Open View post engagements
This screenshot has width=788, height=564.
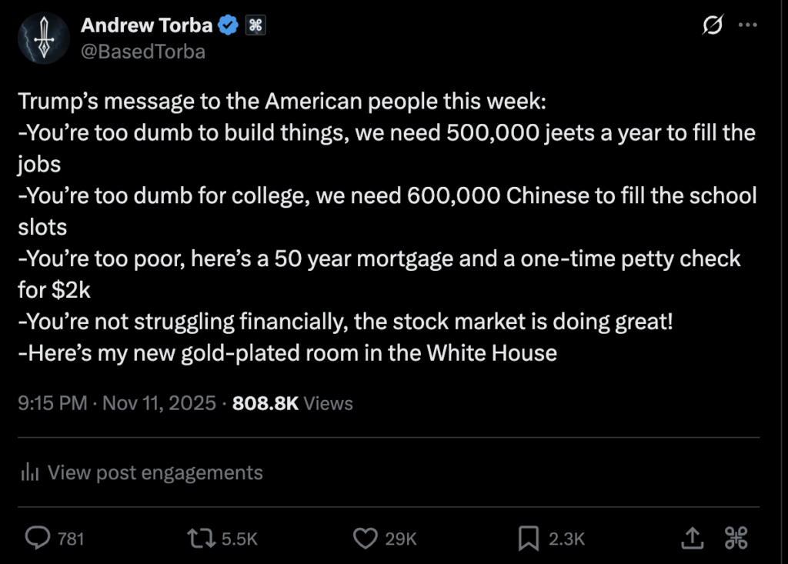click(155, 472)
